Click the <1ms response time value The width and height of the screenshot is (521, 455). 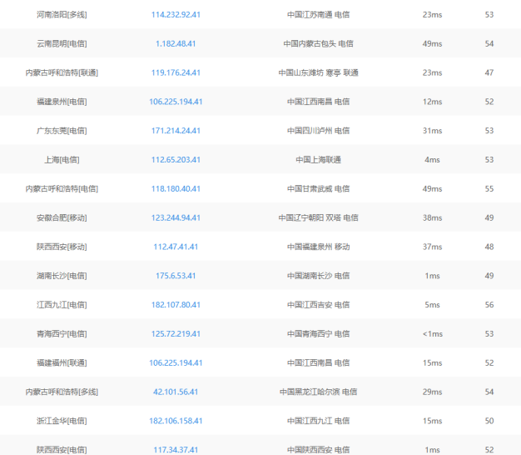[x=432, y=333]
